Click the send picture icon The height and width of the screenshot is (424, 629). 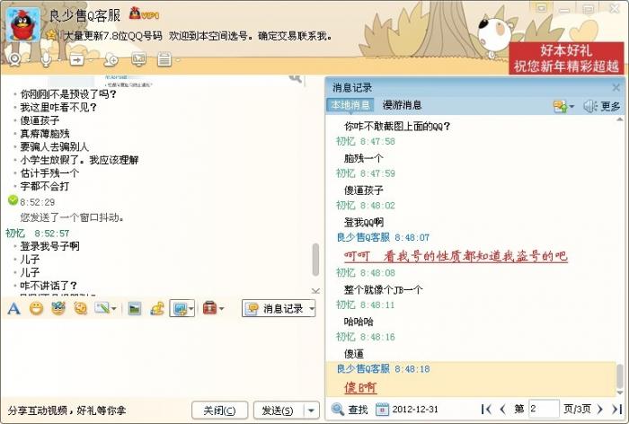[135, 308]
